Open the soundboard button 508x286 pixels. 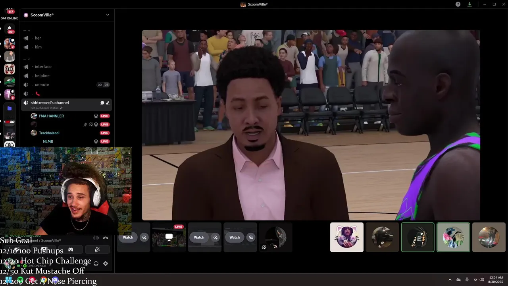97,249
